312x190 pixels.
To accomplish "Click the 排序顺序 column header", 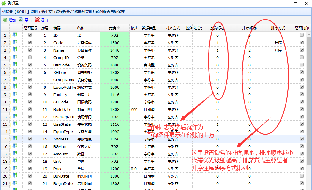I will coord(249,28).
